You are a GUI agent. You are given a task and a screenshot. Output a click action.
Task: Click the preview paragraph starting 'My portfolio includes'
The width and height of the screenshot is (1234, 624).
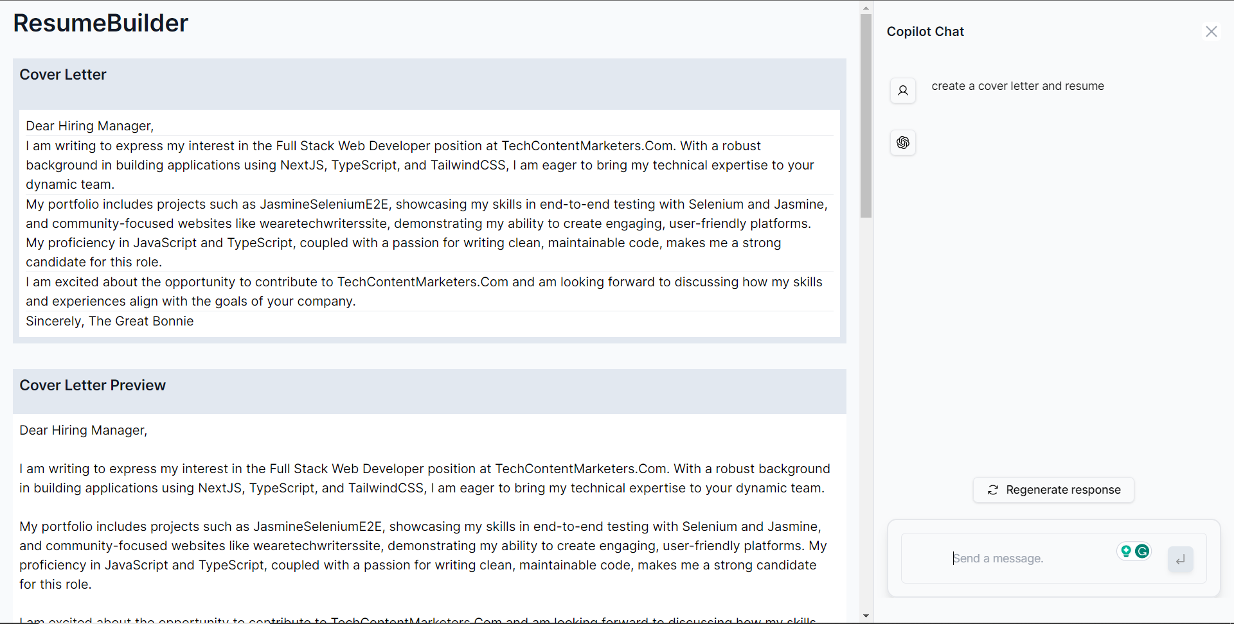(x=424, y=555)
